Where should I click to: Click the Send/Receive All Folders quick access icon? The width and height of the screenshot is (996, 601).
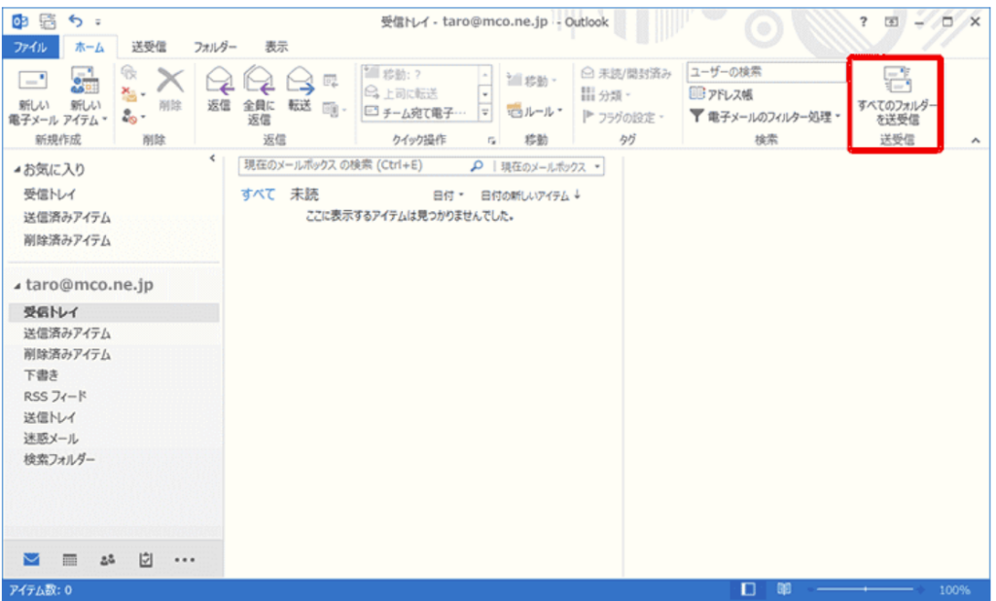[48, 21]
